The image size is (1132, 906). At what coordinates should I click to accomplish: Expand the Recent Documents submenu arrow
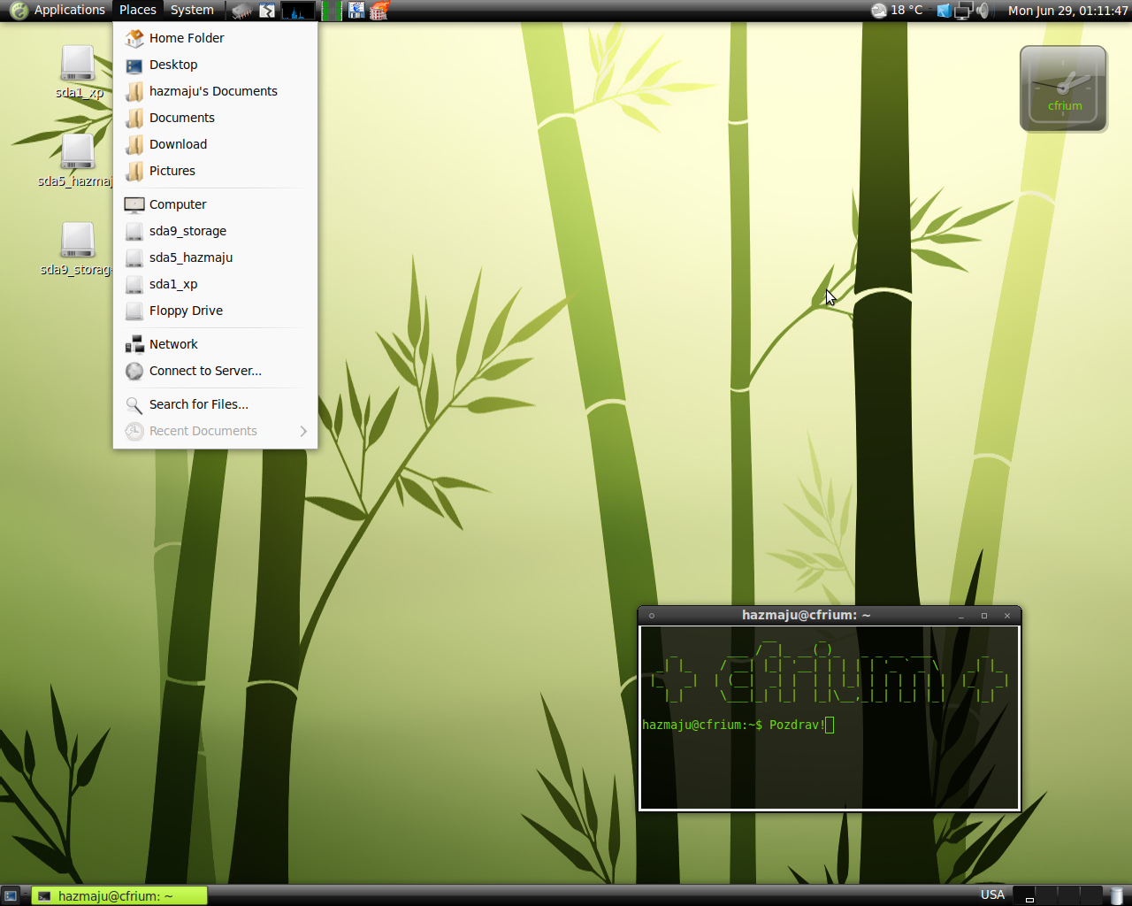click(x=303, y=431)
